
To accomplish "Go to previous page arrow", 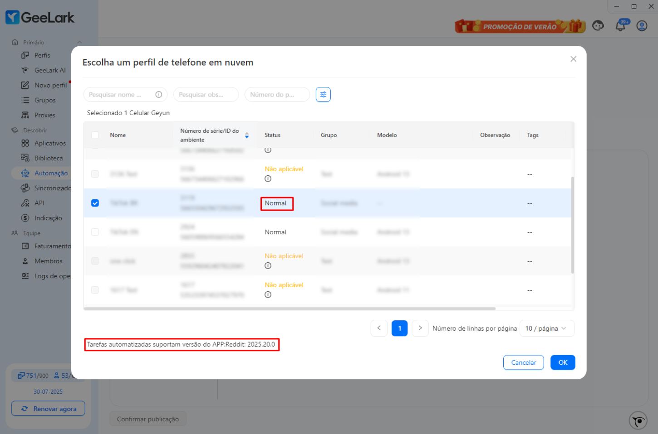I will click(x=379, y=328).
